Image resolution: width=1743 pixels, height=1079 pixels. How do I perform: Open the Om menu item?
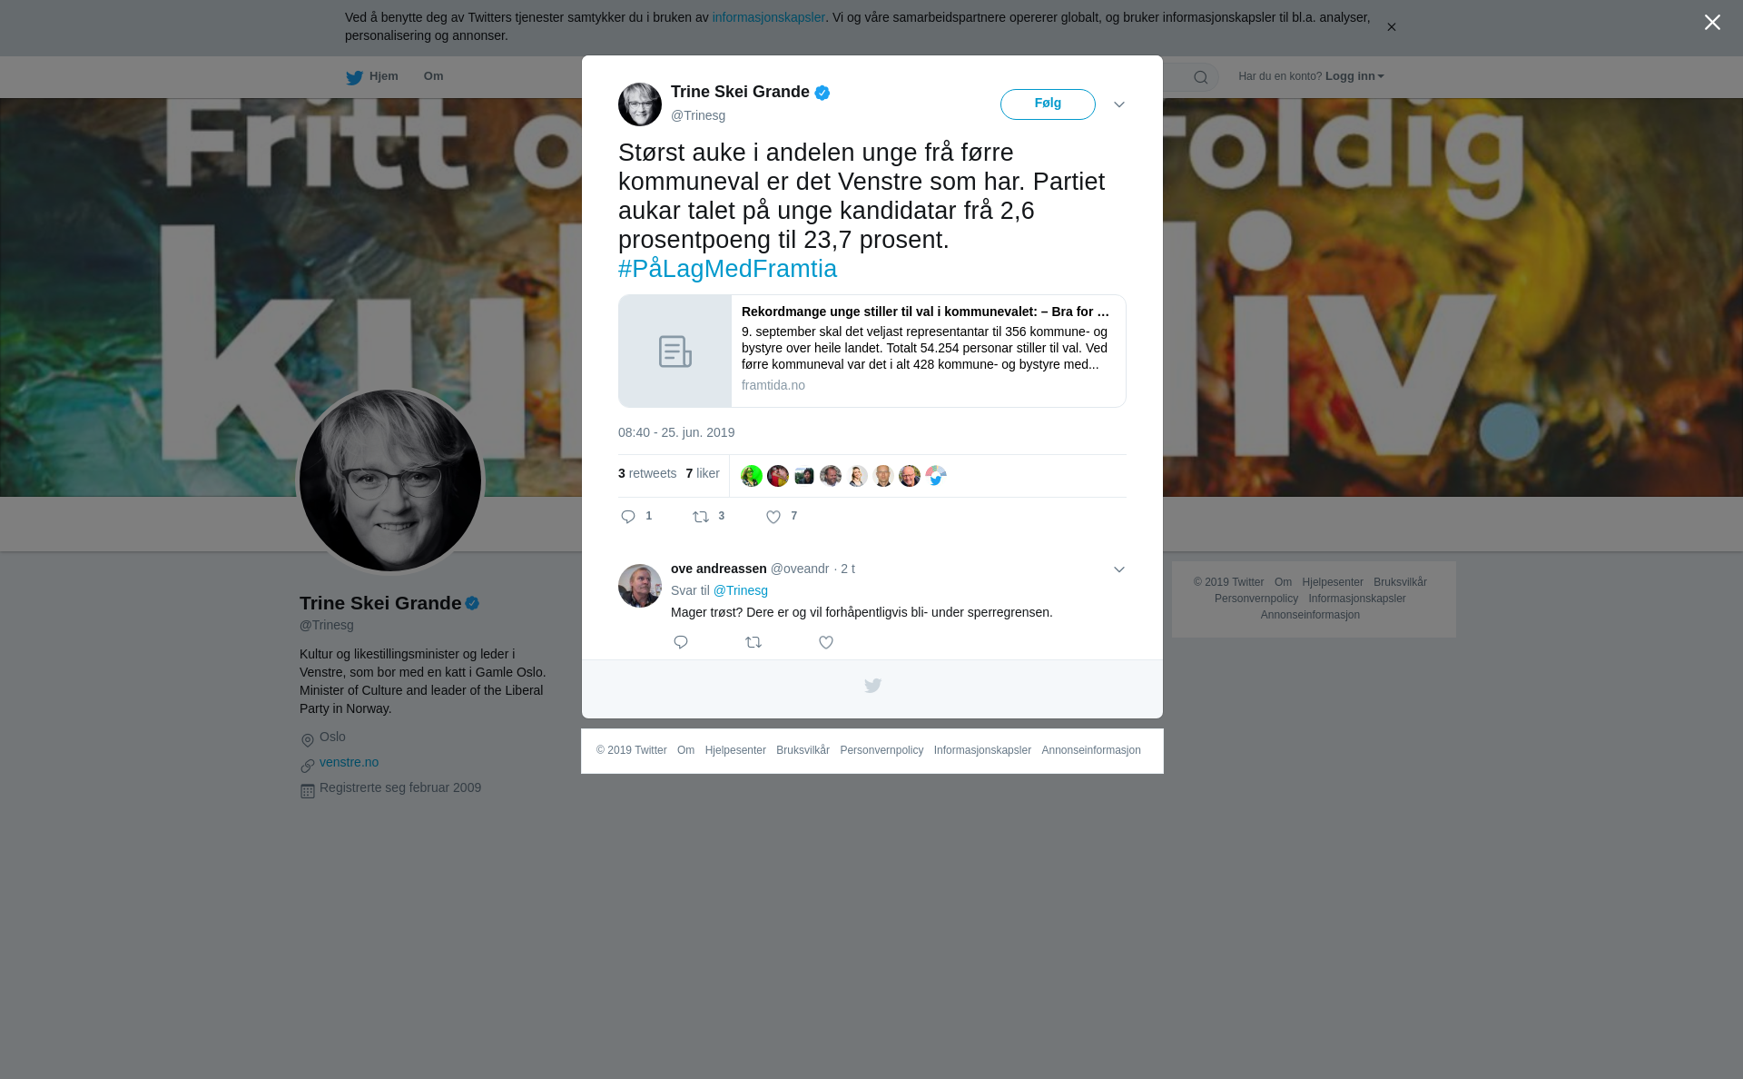tap(434, 76)
